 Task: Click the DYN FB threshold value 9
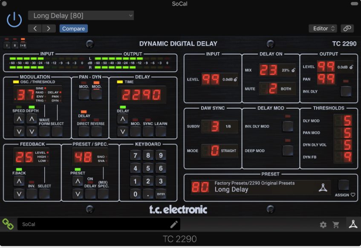tap(343, 157)
